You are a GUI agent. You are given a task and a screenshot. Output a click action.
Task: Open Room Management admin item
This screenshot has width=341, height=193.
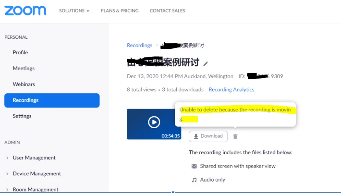tap(36, 189)
